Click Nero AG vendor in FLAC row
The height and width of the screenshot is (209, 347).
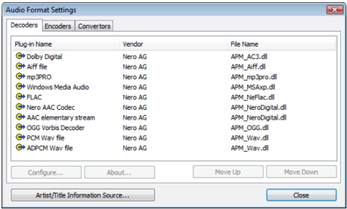(x=135, y=97)
